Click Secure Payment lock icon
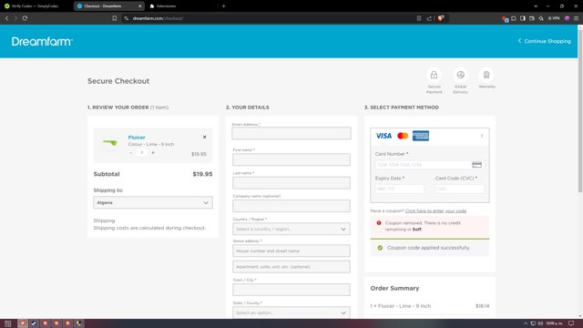Image resolution: width=583 pixels, height=328 pixels. pos(434,75)
